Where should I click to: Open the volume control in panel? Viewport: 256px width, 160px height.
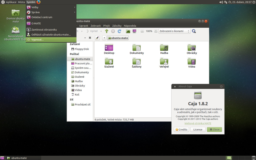[221, 2]
